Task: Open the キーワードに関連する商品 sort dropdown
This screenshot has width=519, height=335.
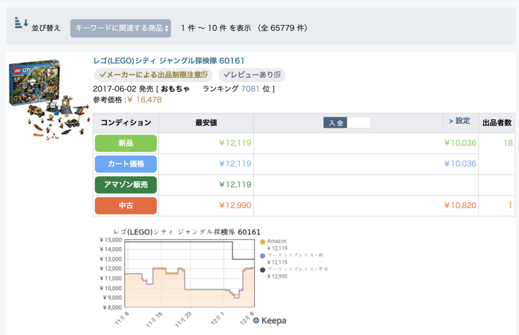Action: [121, 28]
